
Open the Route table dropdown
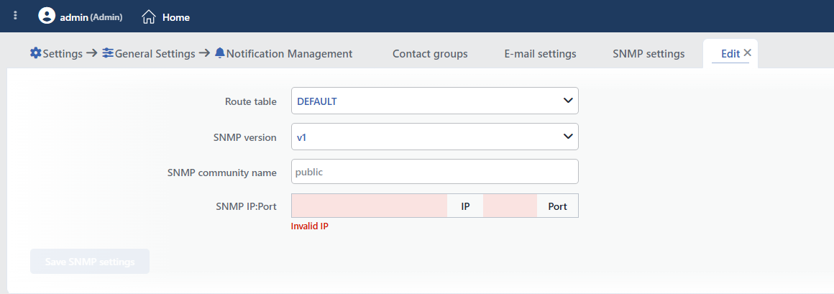(434, 101)
